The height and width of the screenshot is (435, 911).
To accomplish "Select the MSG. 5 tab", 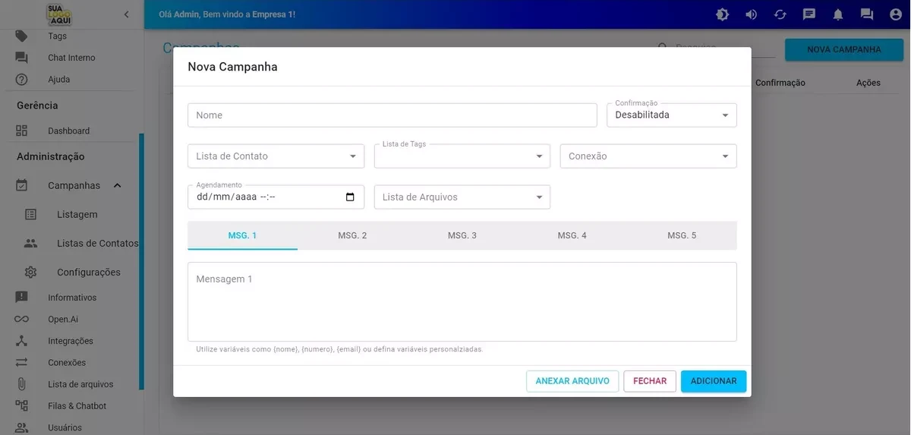I will (x=682, y=235).
